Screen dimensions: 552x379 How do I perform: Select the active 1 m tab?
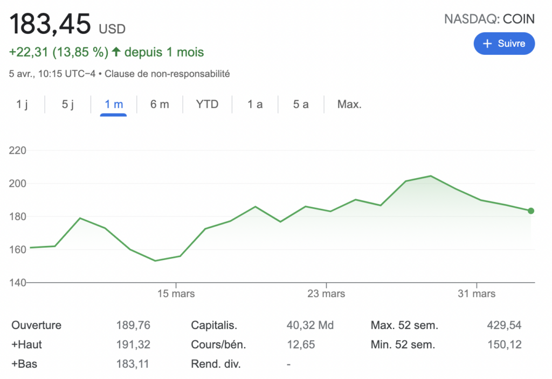click(114, 104)
